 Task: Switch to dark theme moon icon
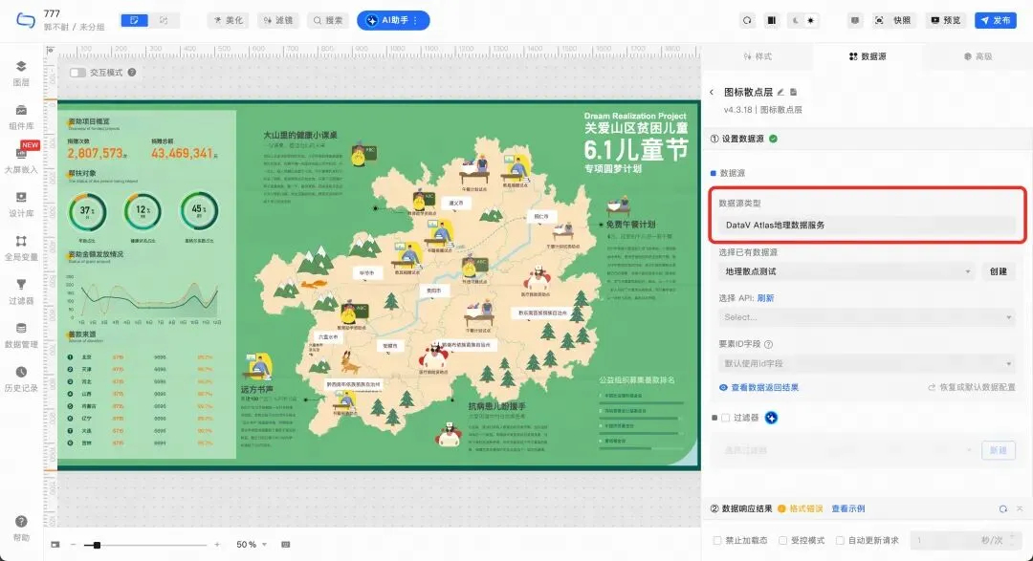(x=796, y=20)
